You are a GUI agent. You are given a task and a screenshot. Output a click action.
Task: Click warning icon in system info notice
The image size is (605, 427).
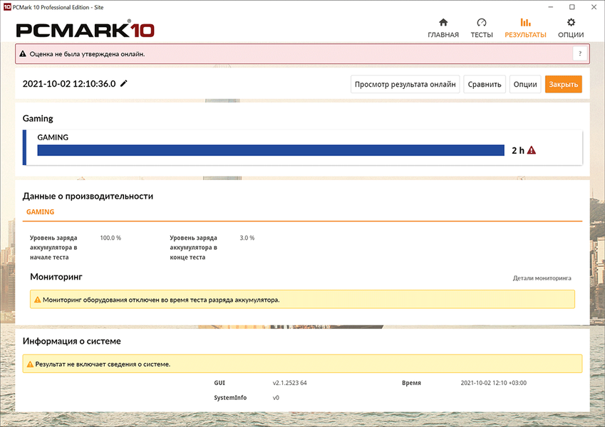[x=30, y=364]
